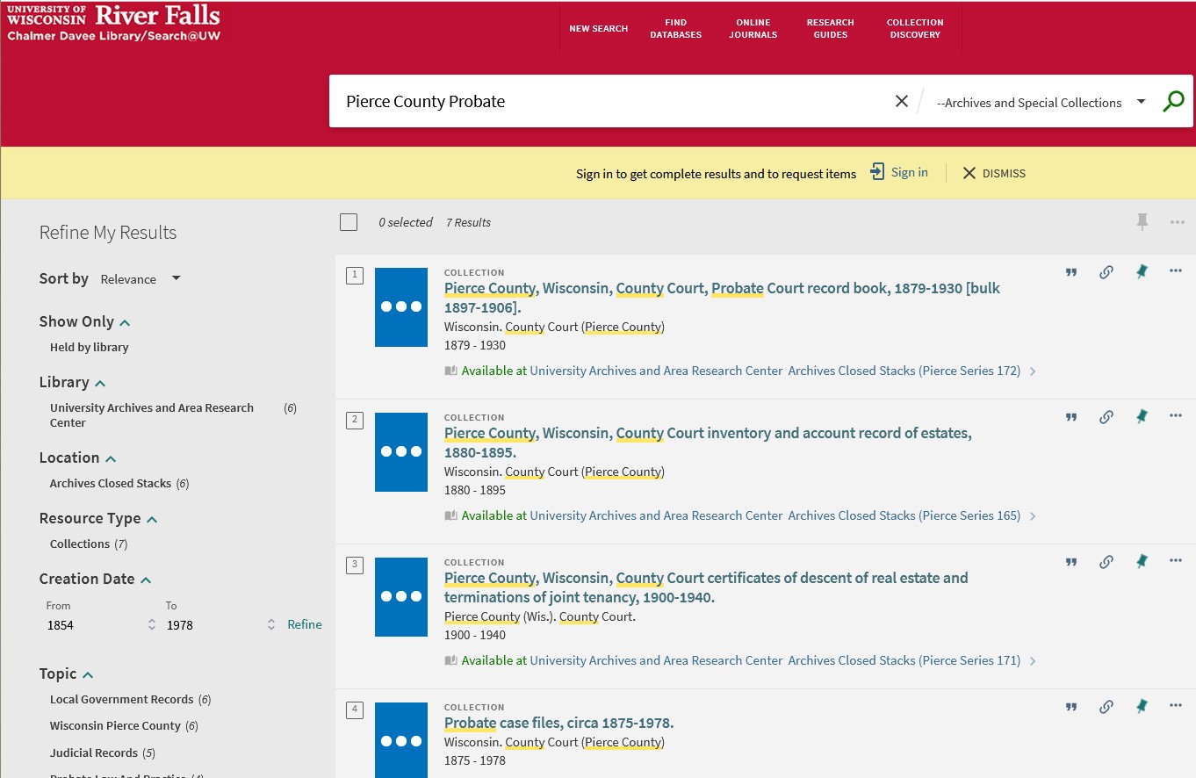Open the more actions menu for result 2
This screenshot has width=1196, height=778.
coord(1176,416)
